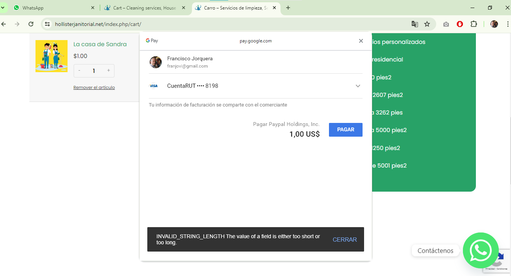The image size is (511, 276).
Task: Open La casa de Sandra product link
Action: coord(100,44)
